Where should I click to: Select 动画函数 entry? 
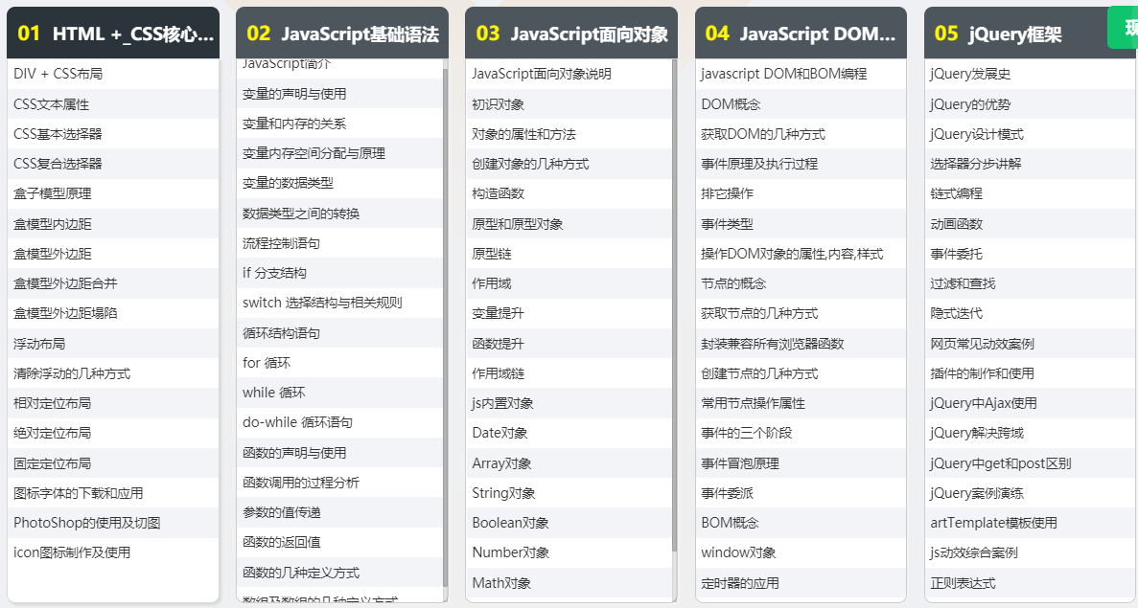click(x=1031, y=224)
